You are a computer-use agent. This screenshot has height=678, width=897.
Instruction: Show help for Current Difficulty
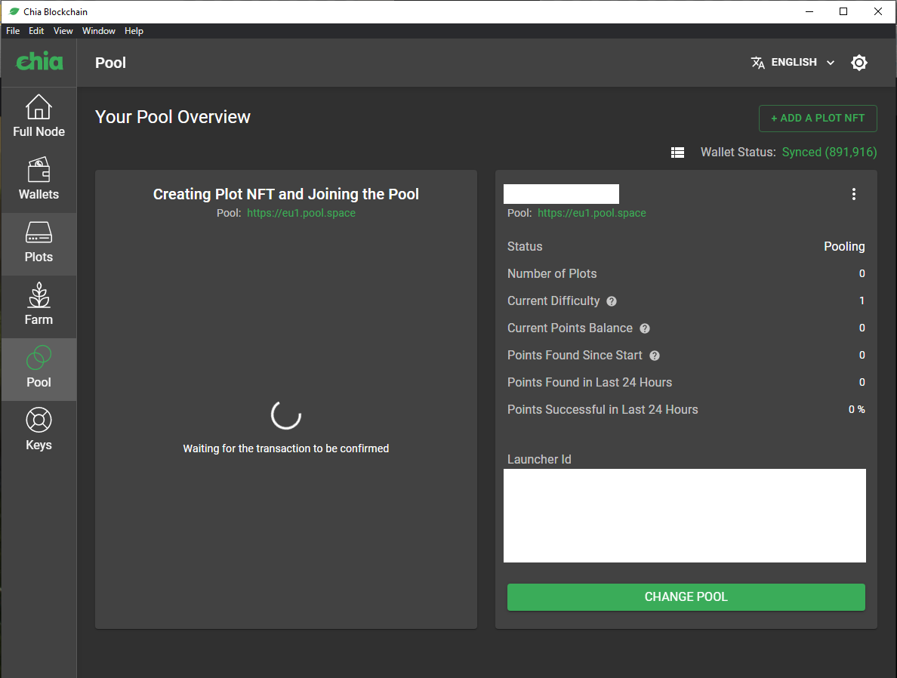(x=611, y=301)
